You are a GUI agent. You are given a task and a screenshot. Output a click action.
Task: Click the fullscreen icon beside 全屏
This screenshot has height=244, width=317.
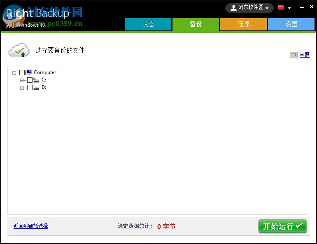pyautogui.click(x=294, y=55)
